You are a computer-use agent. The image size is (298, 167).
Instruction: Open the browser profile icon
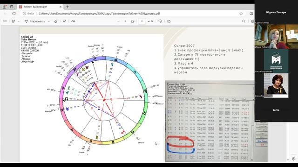[4, 7]
